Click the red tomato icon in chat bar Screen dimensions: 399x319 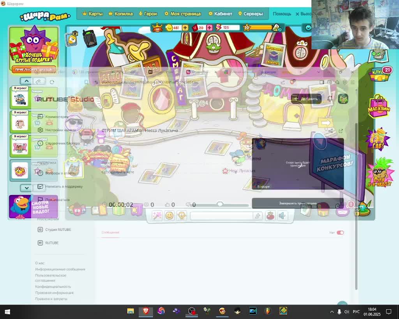[270, 216]
